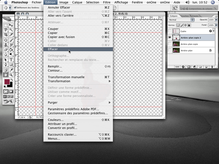The height and width of the screenshot is (164, 219).
Task: Open Adobe Bridge from options bar
Action: coord(175,8)
